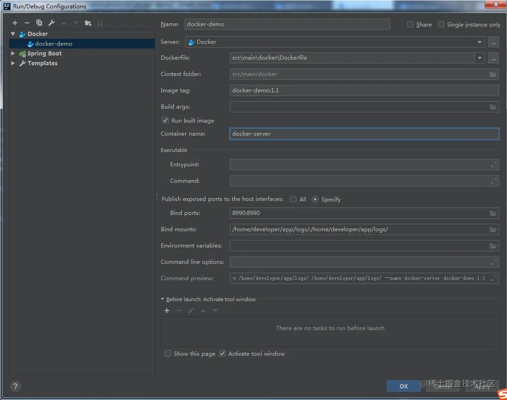Open edit defaults wrench icon
The width and height of the screenshot is (507, 400).
click(51, 23)
